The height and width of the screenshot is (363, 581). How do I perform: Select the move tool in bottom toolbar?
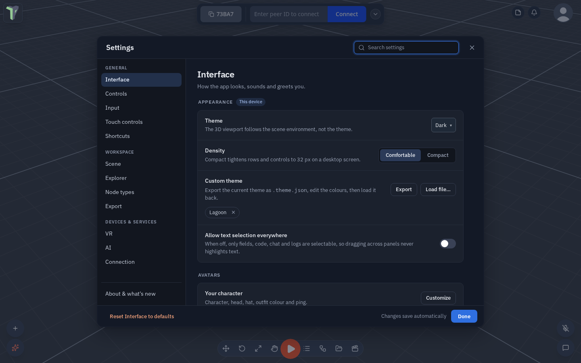point(226,348)
